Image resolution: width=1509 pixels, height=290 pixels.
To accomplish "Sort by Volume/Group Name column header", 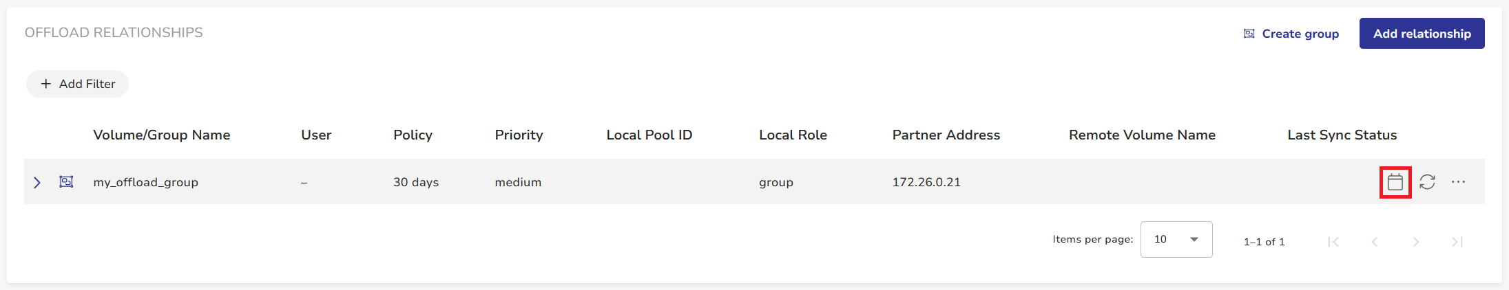I will pos(162,135).
